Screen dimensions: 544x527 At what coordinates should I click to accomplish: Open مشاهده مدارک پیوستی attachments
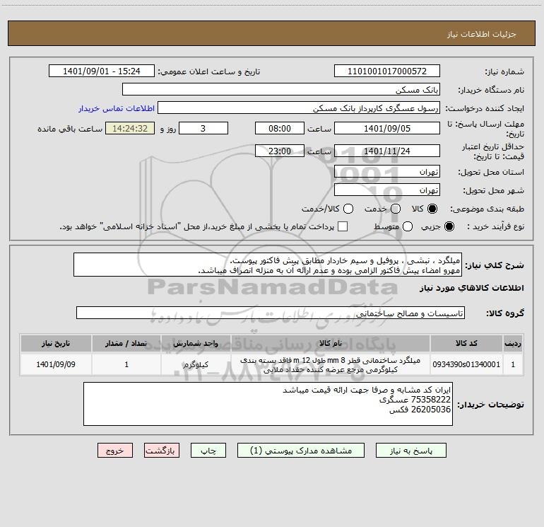[307, 450]
